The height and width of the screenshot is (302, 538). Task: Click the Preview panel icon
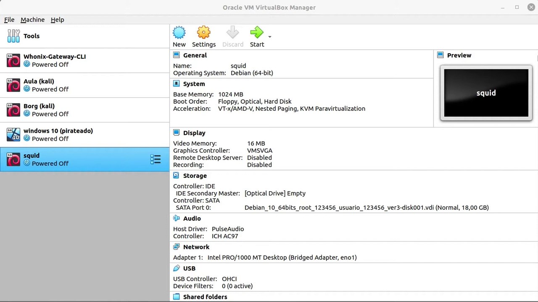(440, 55)
